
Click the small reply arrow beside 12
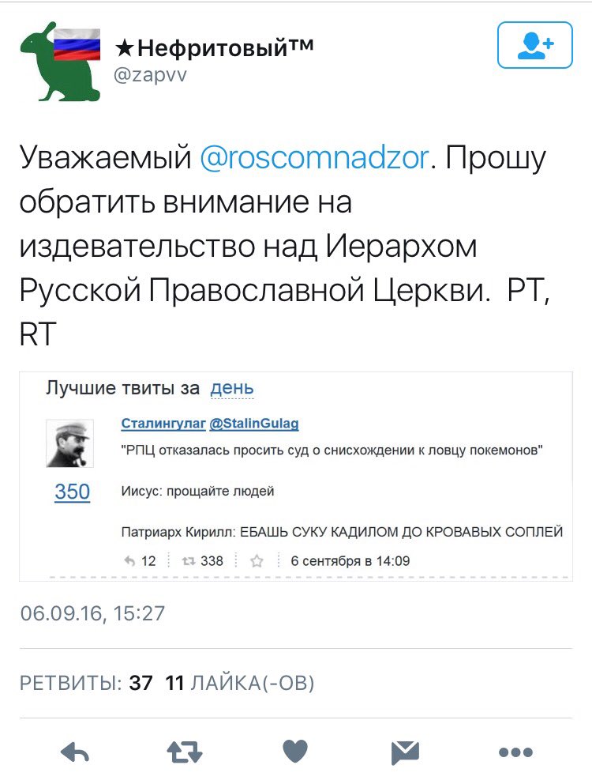(131, 561)
